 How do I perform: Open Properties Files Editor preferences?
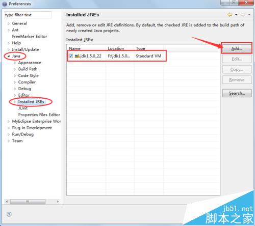coord(39,115)
